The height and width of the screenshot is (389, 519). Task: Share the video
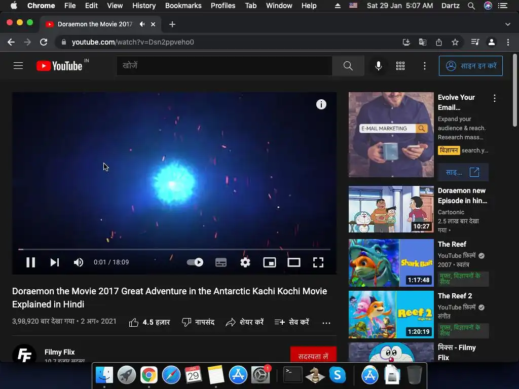click(245, 322)
